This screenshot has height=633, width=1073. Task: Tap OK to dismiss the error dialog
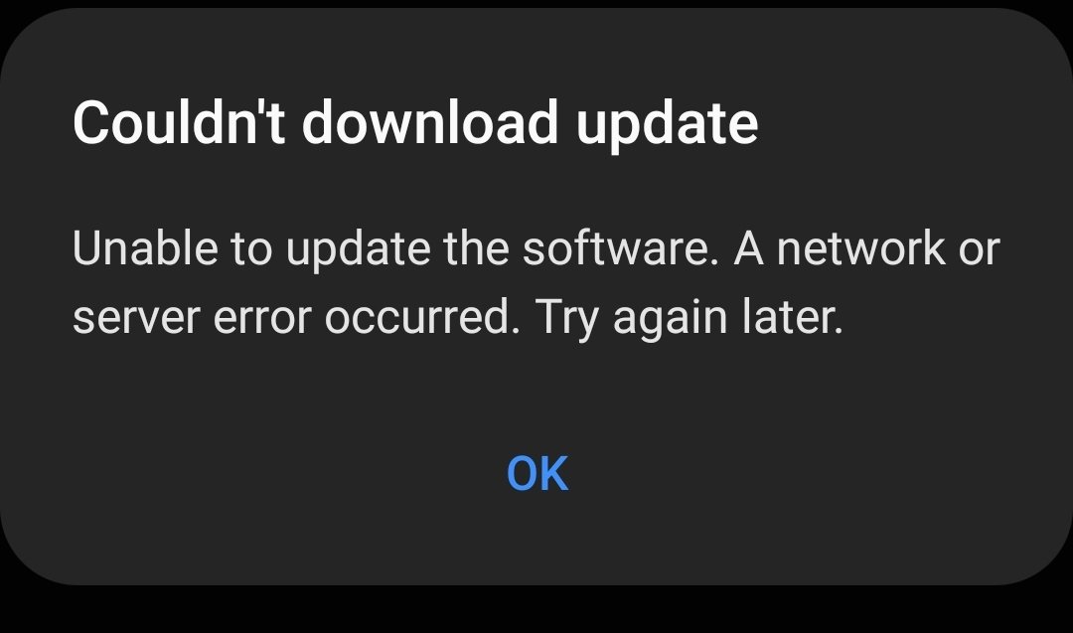537,474
